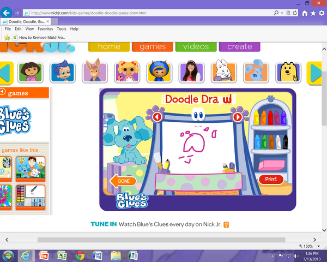Select the Peter Rabbit character icon
The image size is (327, 262).
[x=95, y=72]
